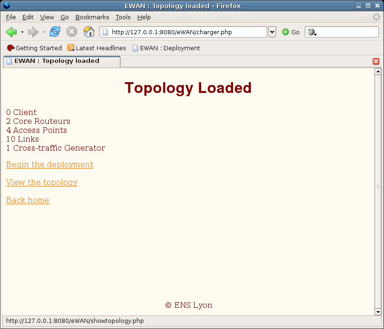This screenshot has height=329, width=384.
Task: Follow the View the topology link
Action: tap(42, 182)
